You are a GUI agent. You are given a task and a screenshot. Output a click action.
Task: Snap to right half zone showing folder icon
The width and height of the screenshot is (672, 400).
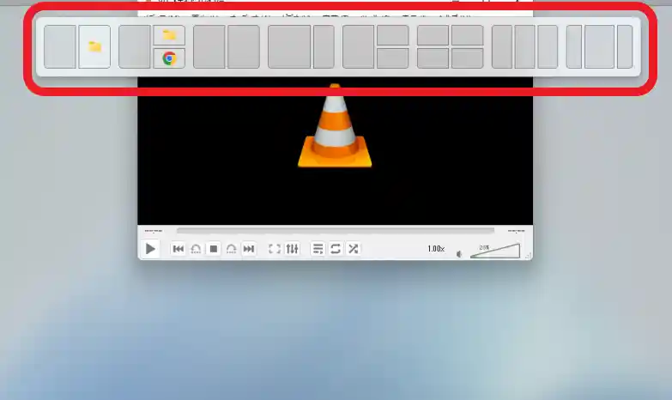tap(94, 46)
